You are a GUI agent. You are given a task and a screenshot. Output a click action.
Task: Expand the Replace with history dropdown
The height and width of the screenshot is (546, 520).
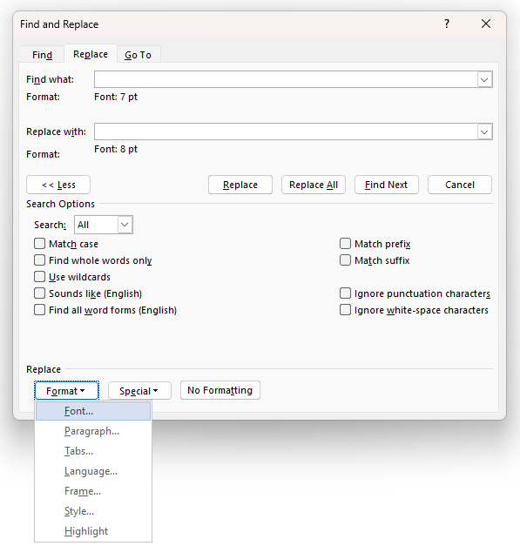point(484,132)
